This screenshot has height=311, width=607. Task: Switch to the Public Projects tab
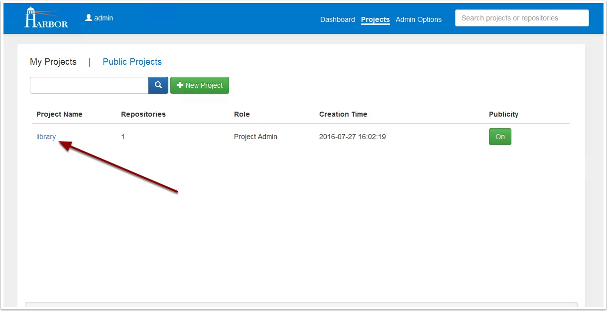(132, 62)
